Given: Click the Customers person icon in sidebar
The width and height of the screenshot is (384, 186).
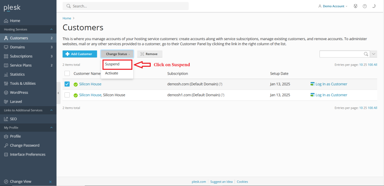Looking at the screenshot, I should click(6, 38).
